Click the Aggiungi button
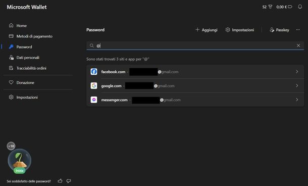Viewport: 308px width, 186px height. click(x=206, y=30)
